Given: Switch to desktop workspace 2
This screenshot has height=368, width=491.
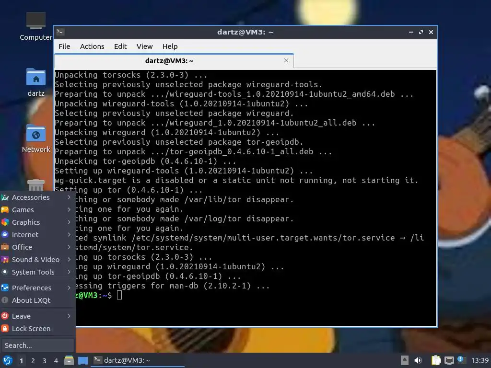Looking at the screenshot, I should [33, 361].
